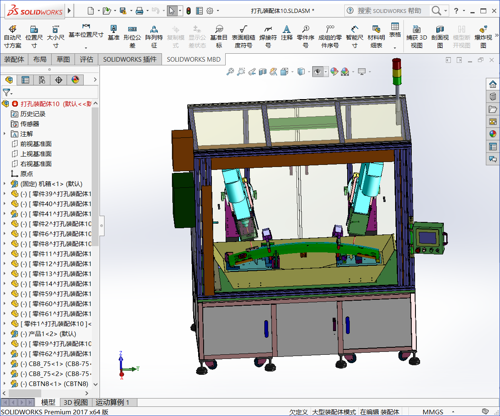Switch to DimXpertManager crosshair tab
Screen dimensions: 500x416
pos(59,80)
